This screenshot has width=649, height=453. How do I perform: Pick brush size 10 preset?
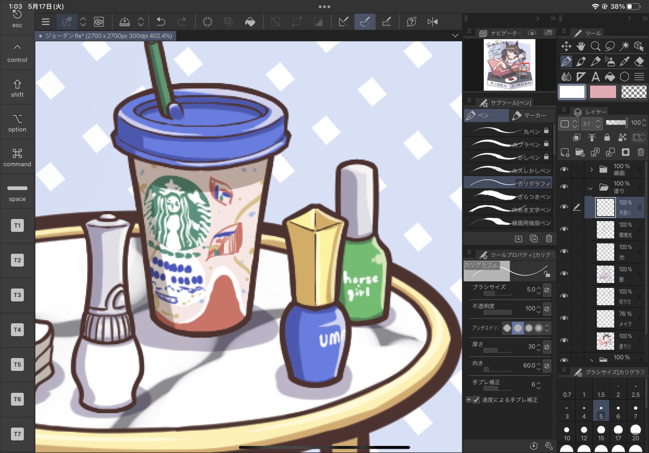click(567, 433)
